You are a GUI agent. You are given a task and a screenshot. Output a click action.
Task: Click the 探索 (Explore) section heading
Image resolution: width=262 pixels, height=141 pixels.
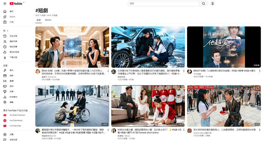pos(5,66)
